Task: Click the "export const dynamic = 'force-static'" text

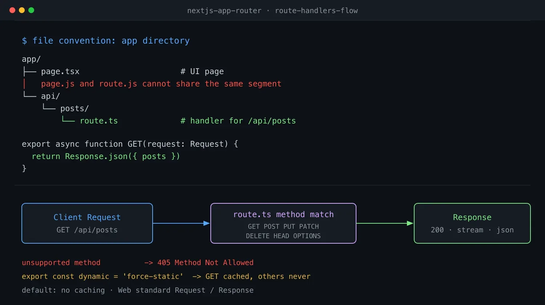Action: [102, 276]
